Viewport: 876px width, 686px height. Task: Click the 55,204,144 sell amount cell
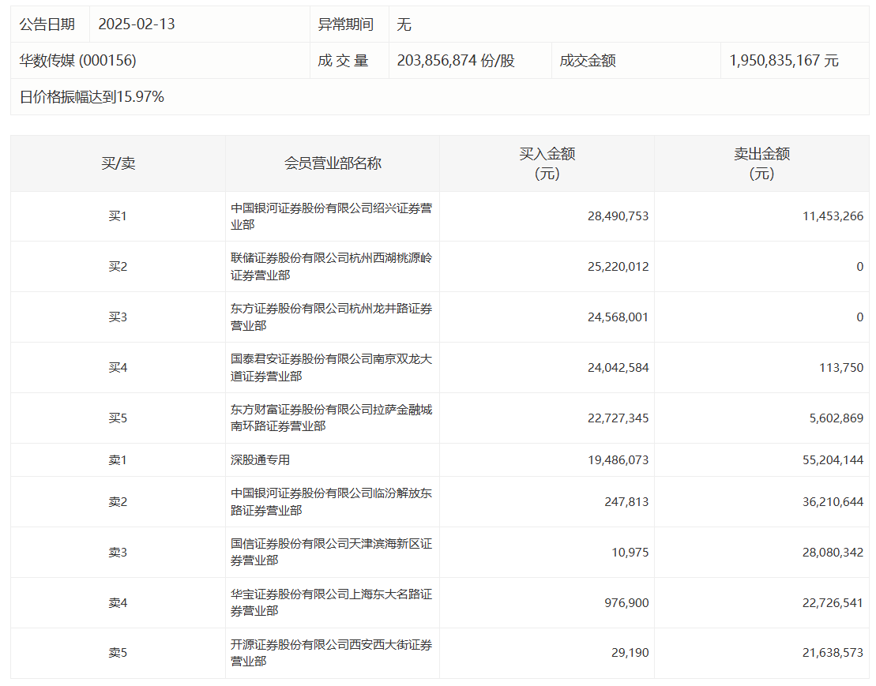click(833, 460)
